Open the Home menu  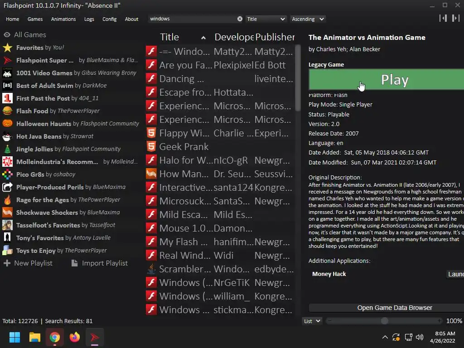click(12, 19)
